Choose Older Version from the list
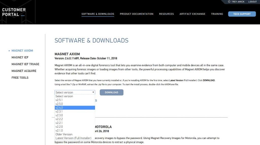The image size is (260, 145). pyautogui.click(x=75, y=134)
